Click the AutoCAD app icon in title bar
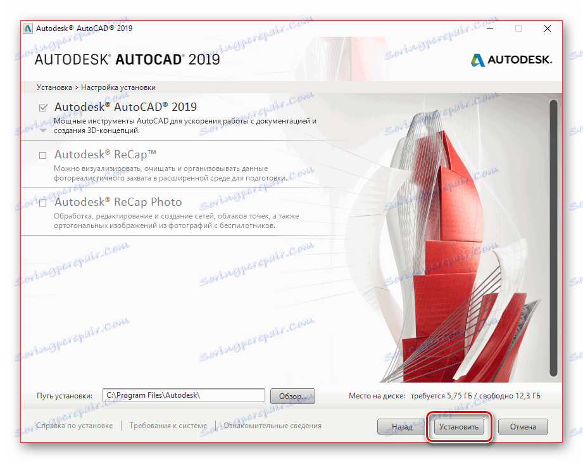This screenshot has width=583, height=463. tap(28, 29)
